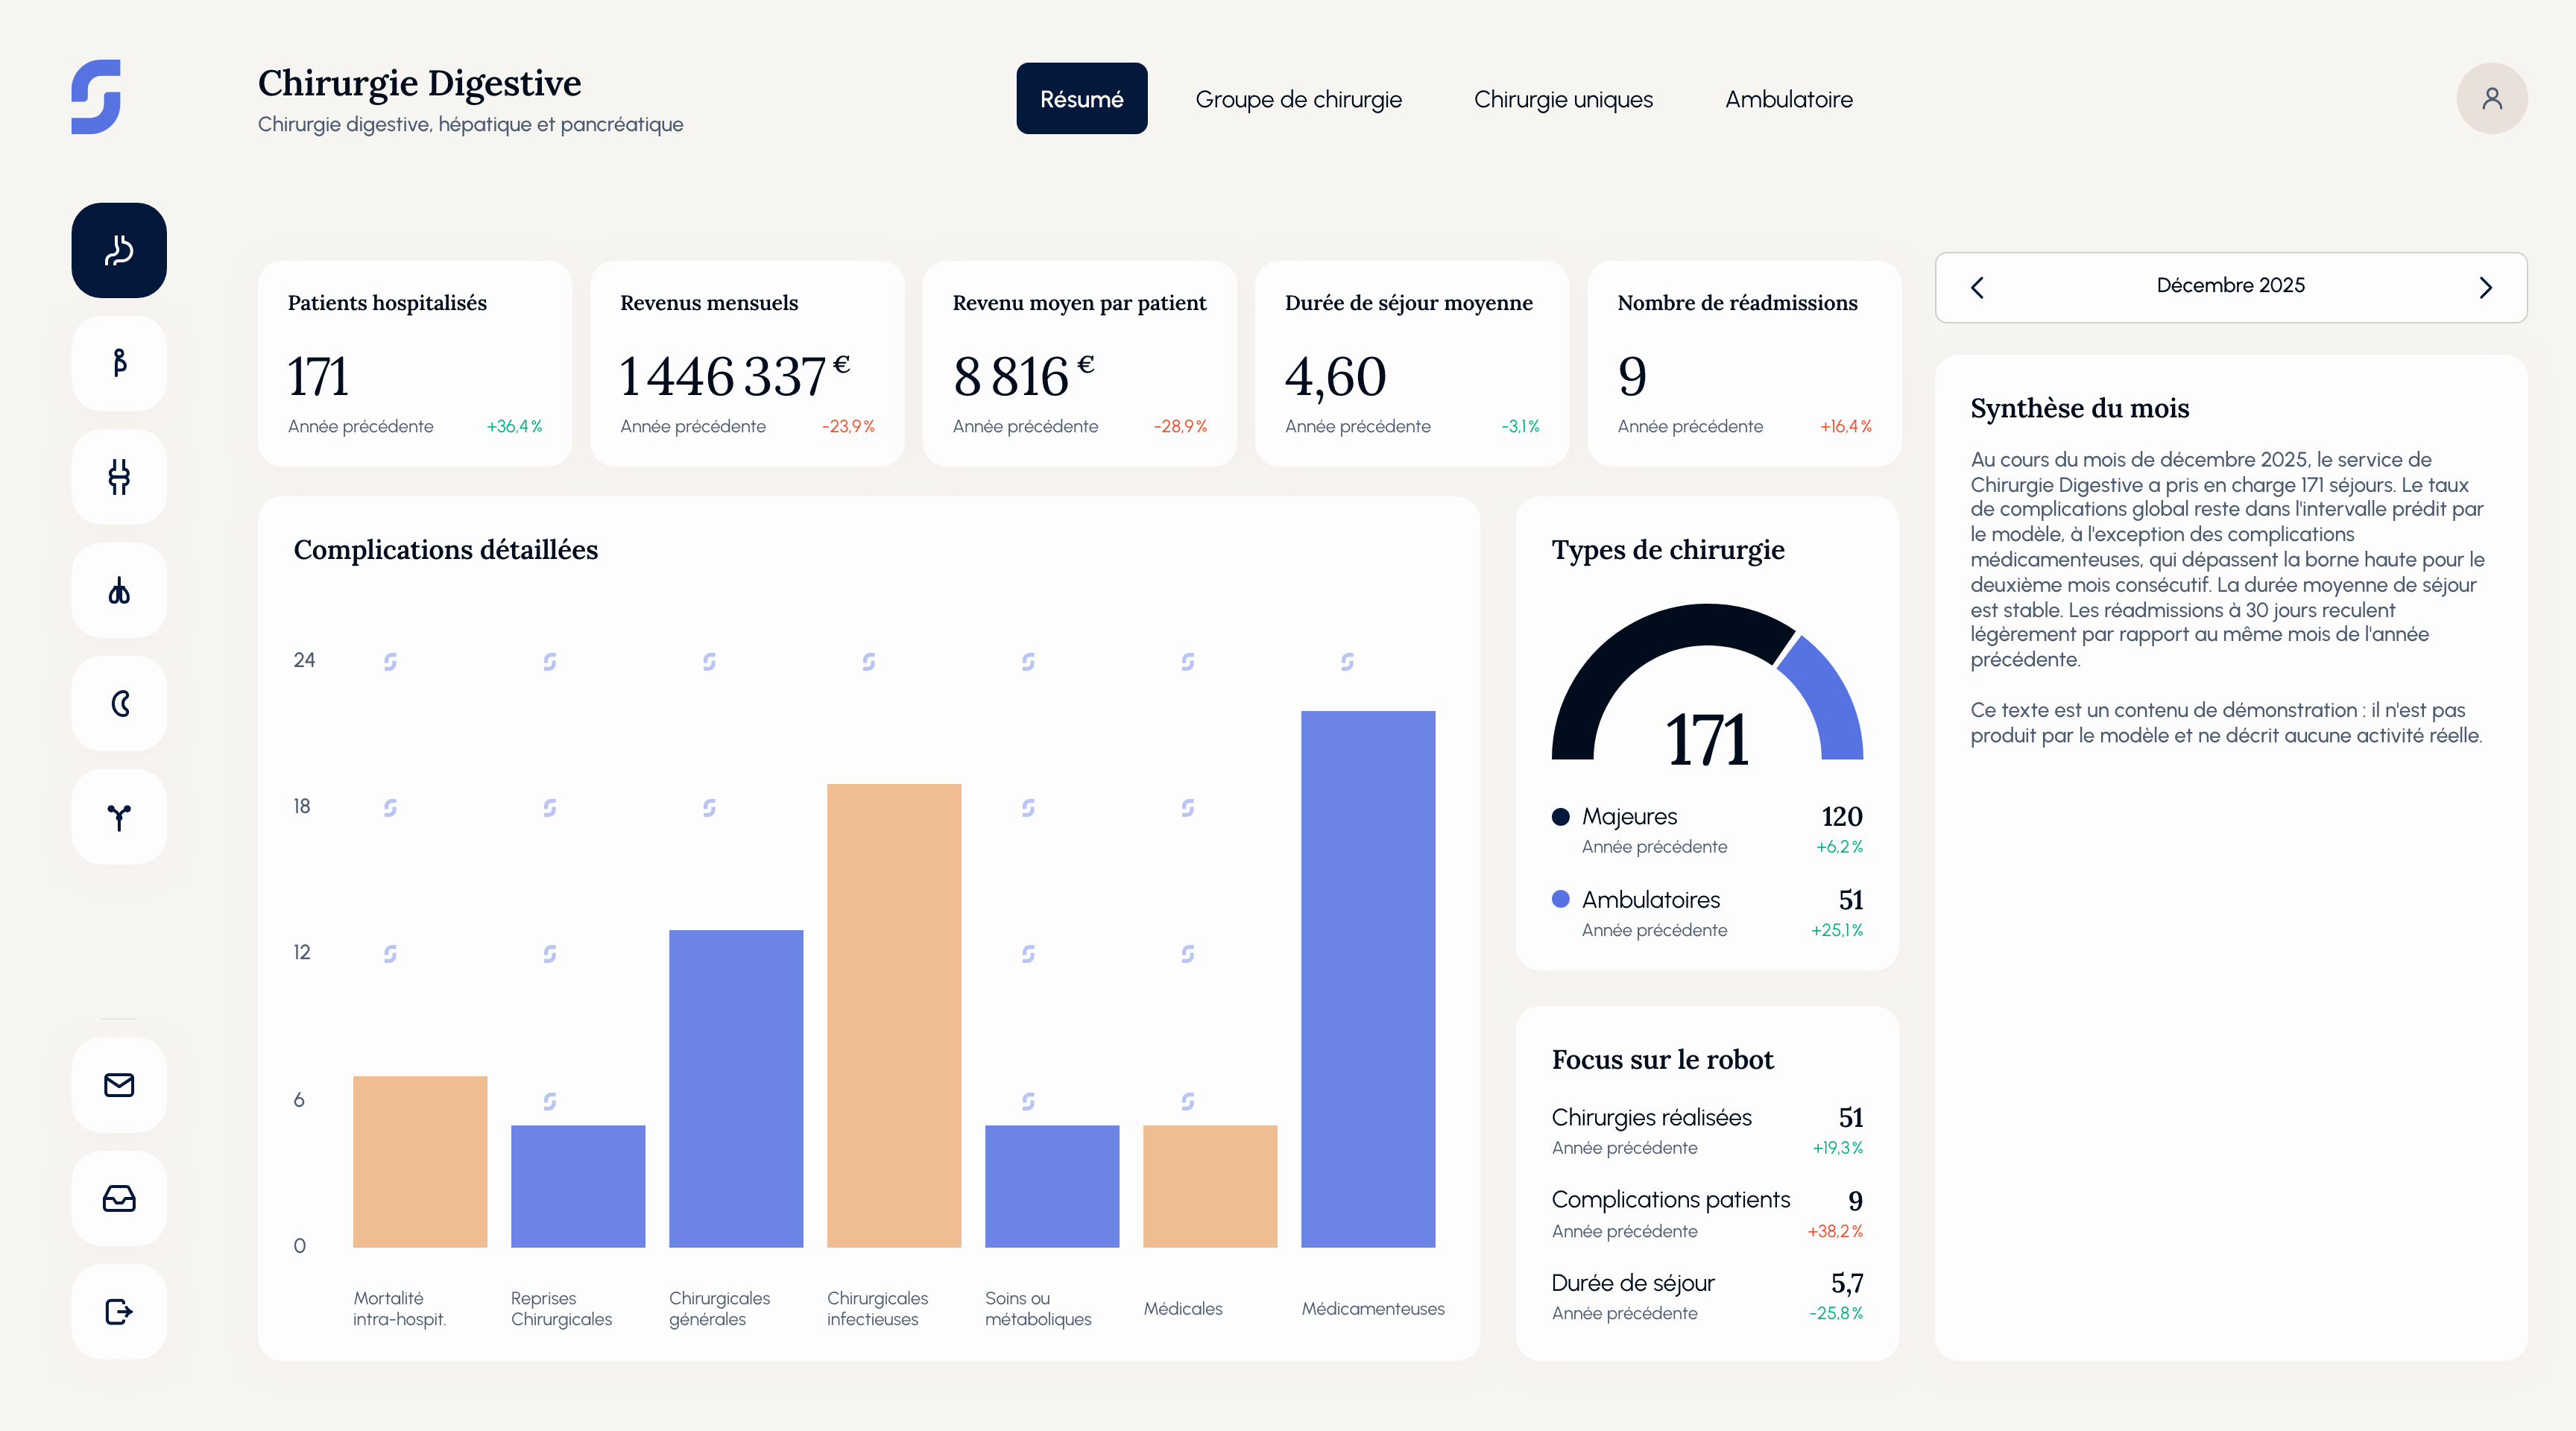
Task: Click the Chirurgie Digestive page title
Action: (419, 83)
